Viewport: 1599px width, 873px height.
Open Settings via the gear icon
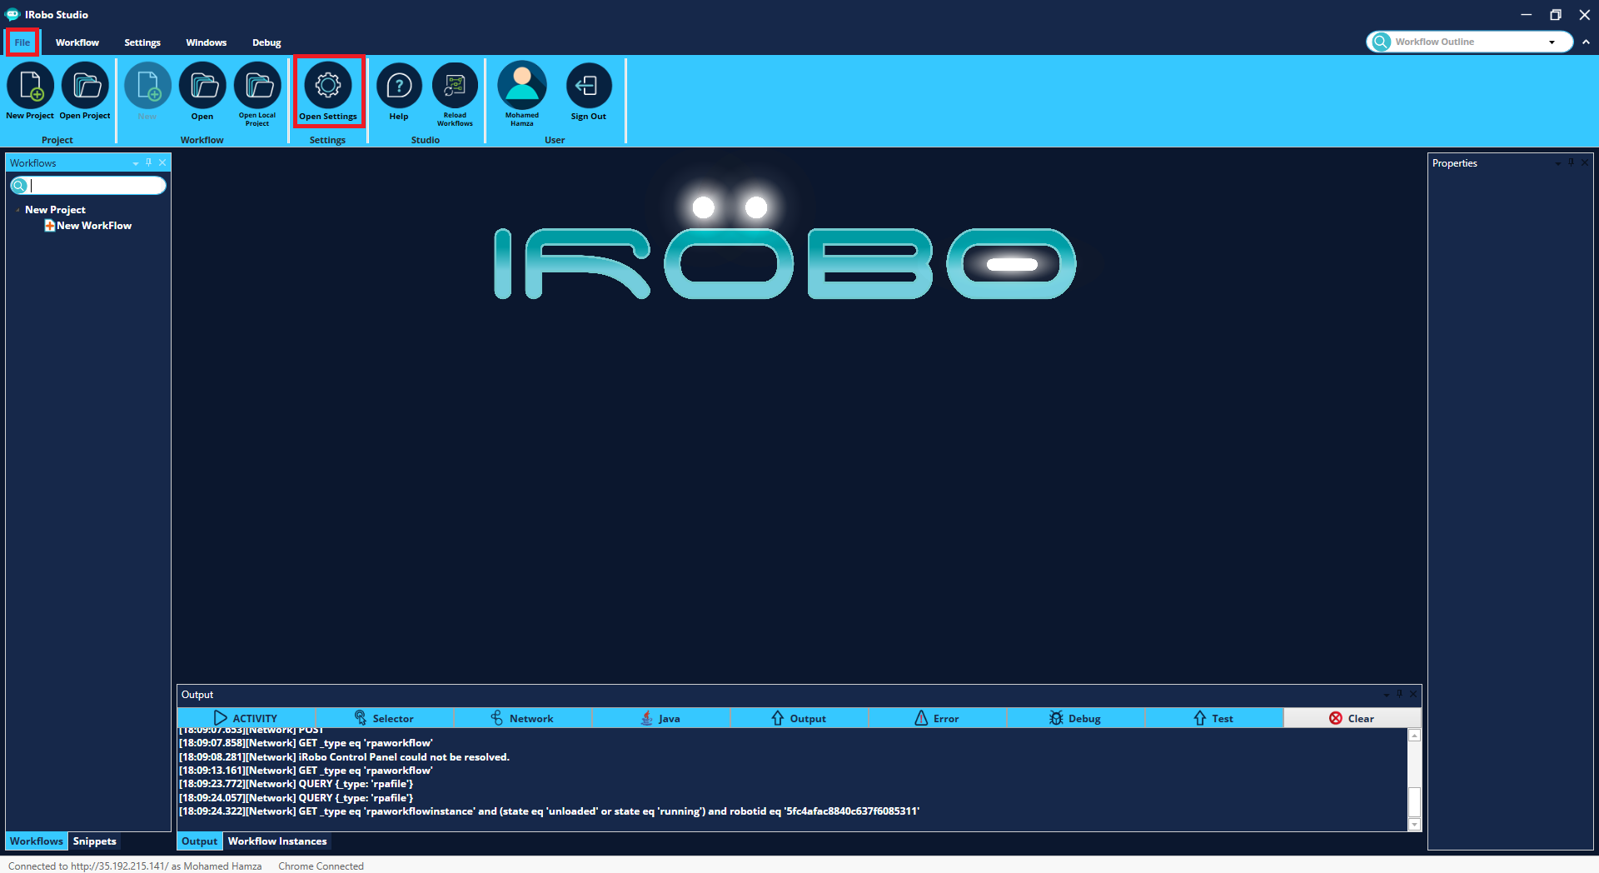click(328, 86)
